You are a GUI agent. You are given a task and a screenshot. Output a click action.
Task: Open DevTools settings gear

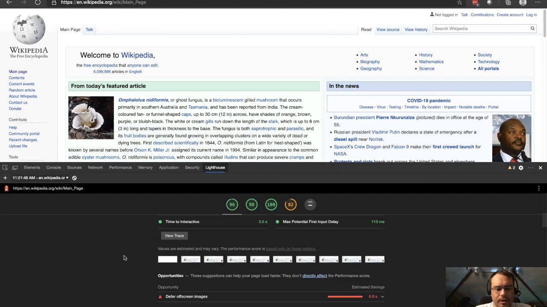521,168
